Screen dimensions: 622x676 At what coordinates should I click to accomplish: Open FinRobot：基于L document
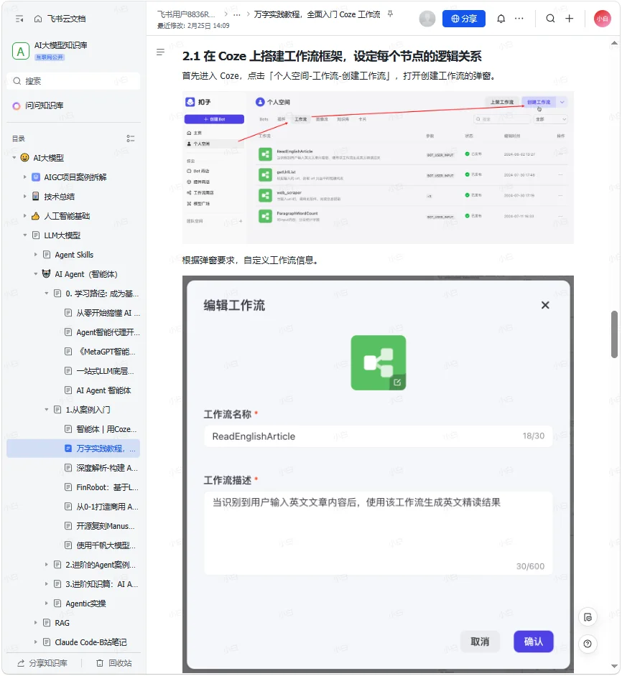click(x=102, y=487)
